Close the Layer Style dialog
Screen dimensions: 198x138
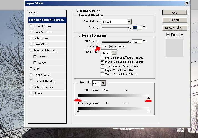point(187,3)
